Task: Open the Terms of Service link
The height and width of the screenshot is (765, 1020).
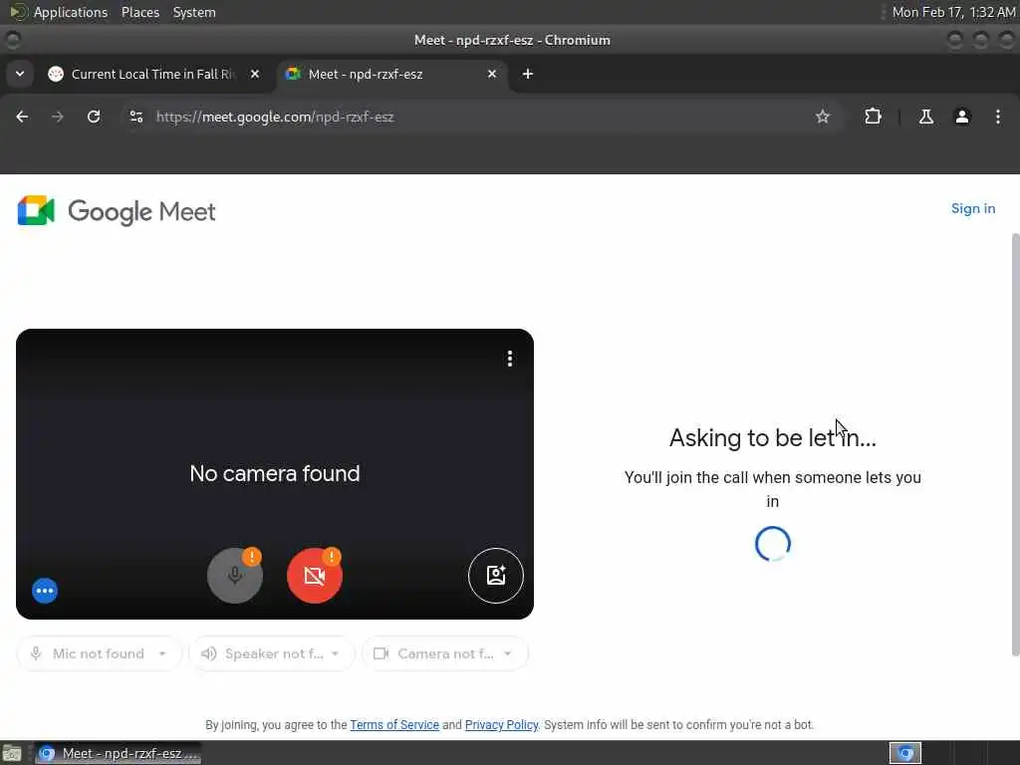Action: tap(394, 725)
